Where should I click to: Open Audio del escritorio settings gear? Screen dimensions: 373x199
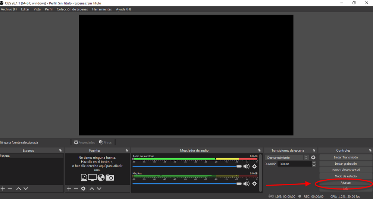[x=254, y=167]
